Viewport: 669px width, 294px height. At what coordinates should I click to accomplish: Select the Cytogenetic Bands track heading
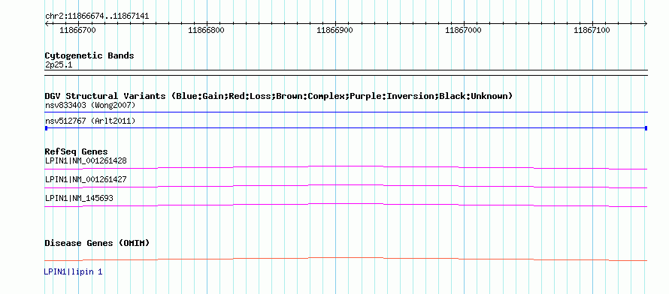(x=89, y=55)
